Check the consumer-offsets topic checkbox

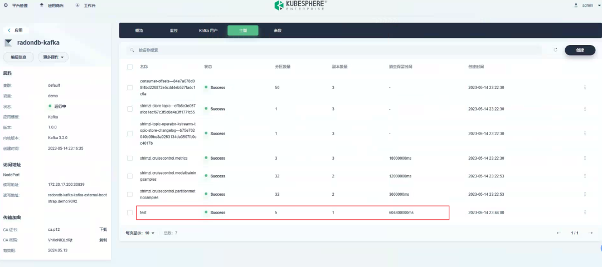click(130, 87)
